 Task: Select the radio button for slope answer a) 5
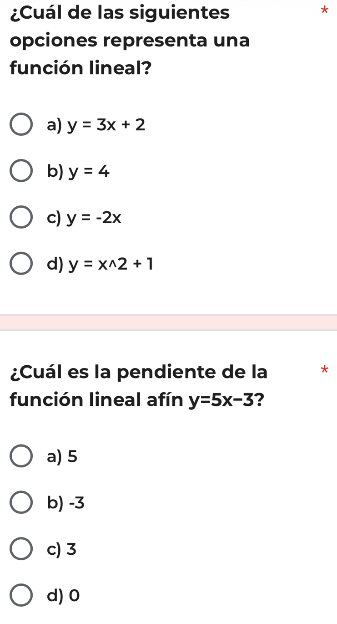(x=21, y=456)
